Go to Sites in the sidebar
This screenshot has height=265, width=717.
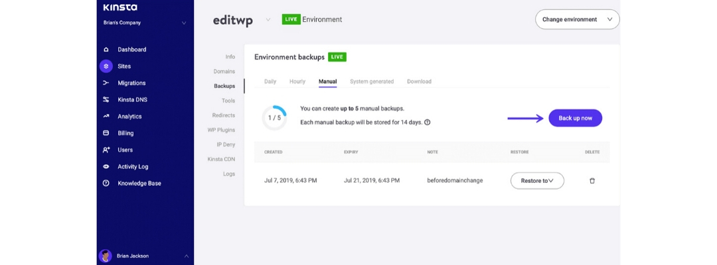[124, 66]
